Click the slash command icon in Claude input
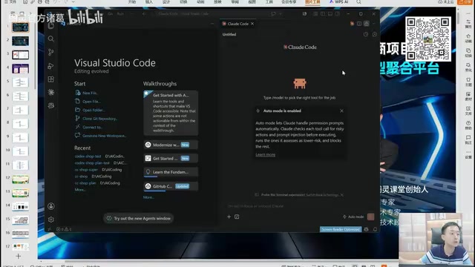The image size is (475, 267). [x=237, y=217]
